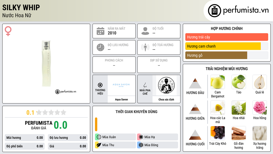The image size is (273, 154).
Task: Click the Cam Bergamot note image
Action: pos(218,82)
